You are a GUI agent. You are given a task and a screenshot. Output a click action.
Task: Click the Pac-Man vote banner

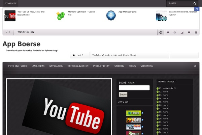(134, 120)
